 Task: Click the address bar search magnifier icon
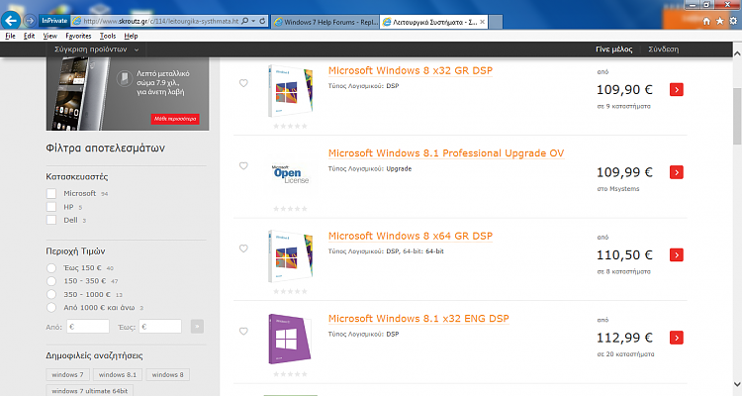244,21
